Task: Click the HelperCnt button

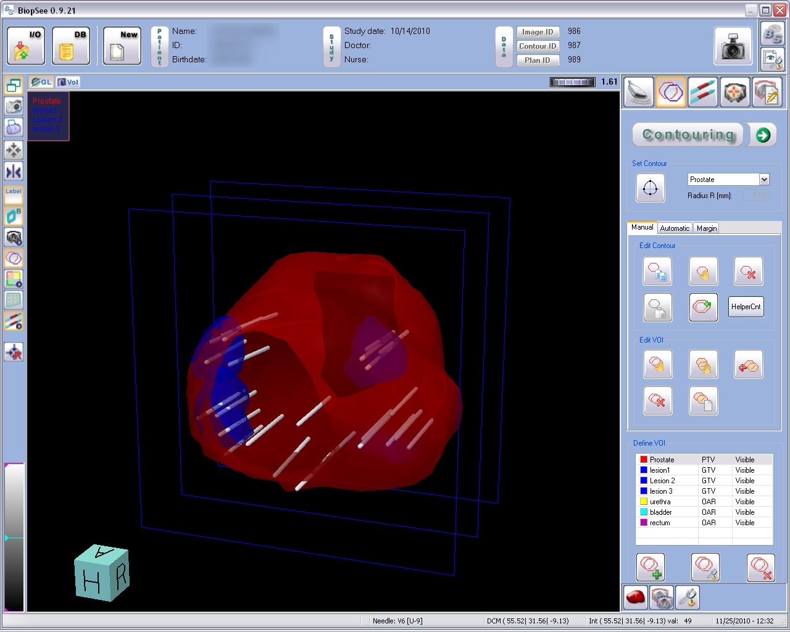Action: [x=746, y=307]
